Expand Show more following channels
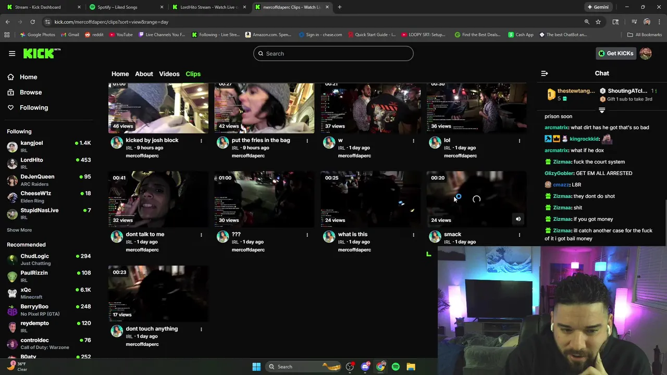The image size is (667, 375). 19,230
